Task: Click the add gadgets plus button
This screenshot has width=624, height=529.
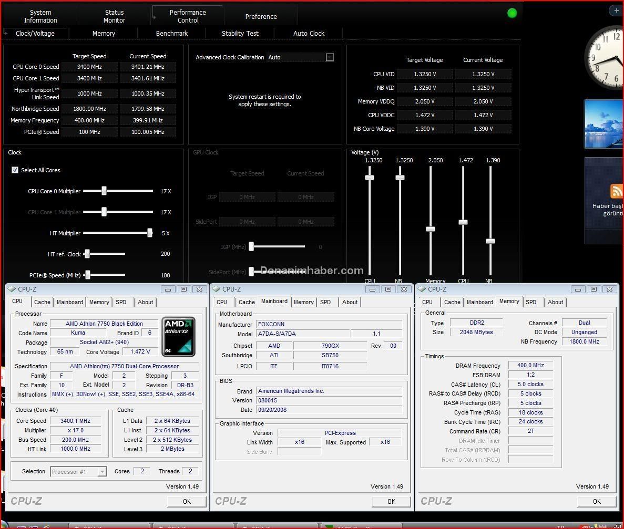Action: pyautogui.click(x=616, y=9)
